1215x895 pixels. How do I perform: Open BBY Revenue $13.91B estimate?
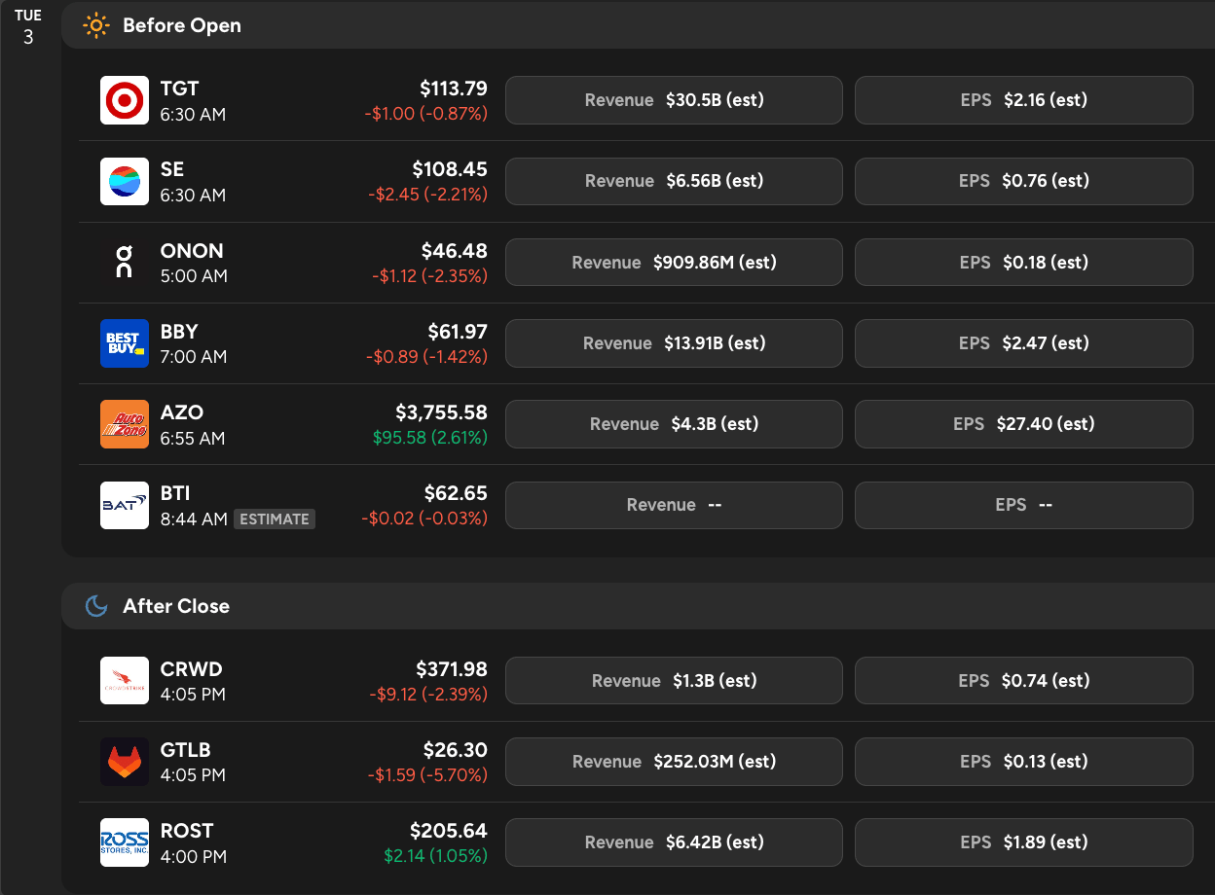tap(674, 343)
